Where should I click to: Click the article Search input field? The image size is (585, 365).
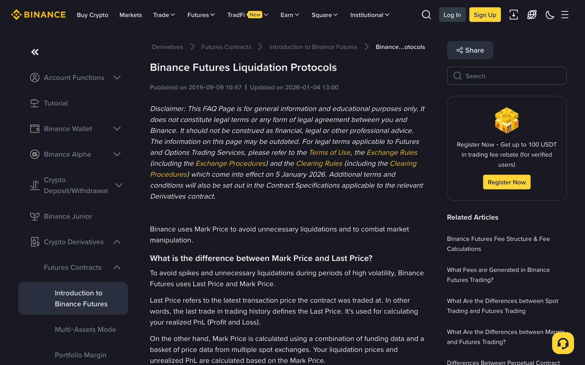click(507, 76)
